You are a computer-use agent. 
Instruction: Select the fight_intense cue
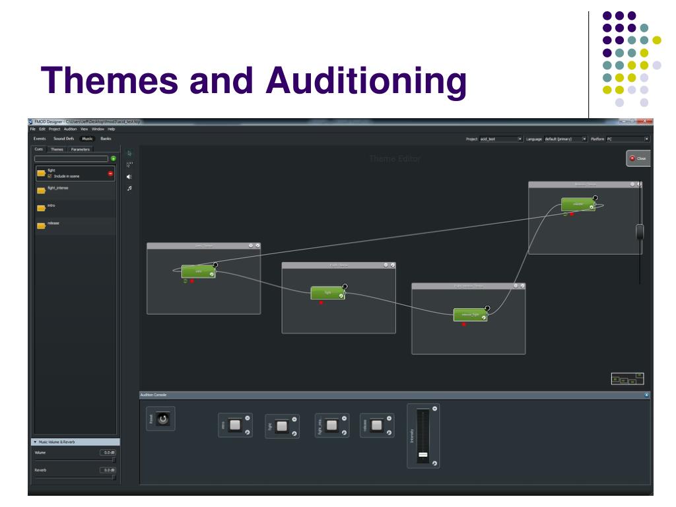tap(75, 191)
